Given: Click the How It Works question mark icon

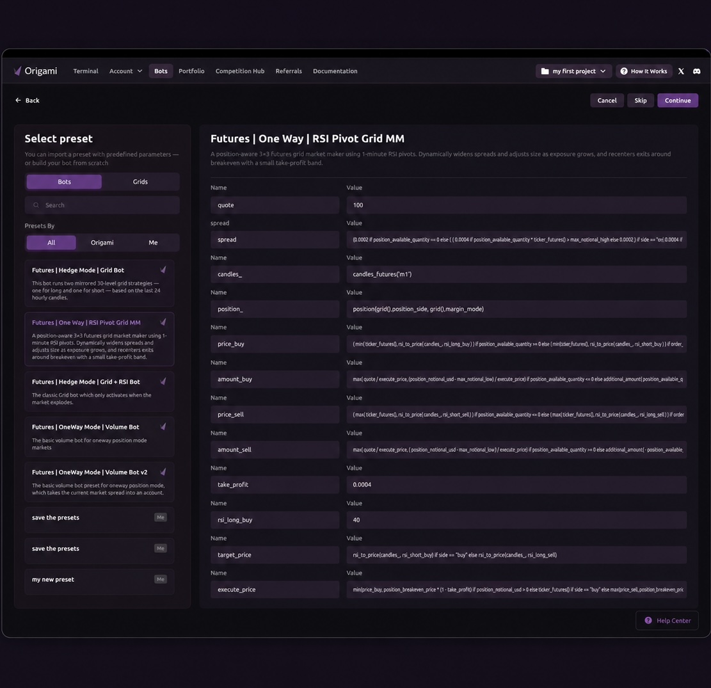Looking at the screenshot, I should (x=624, y=71).
